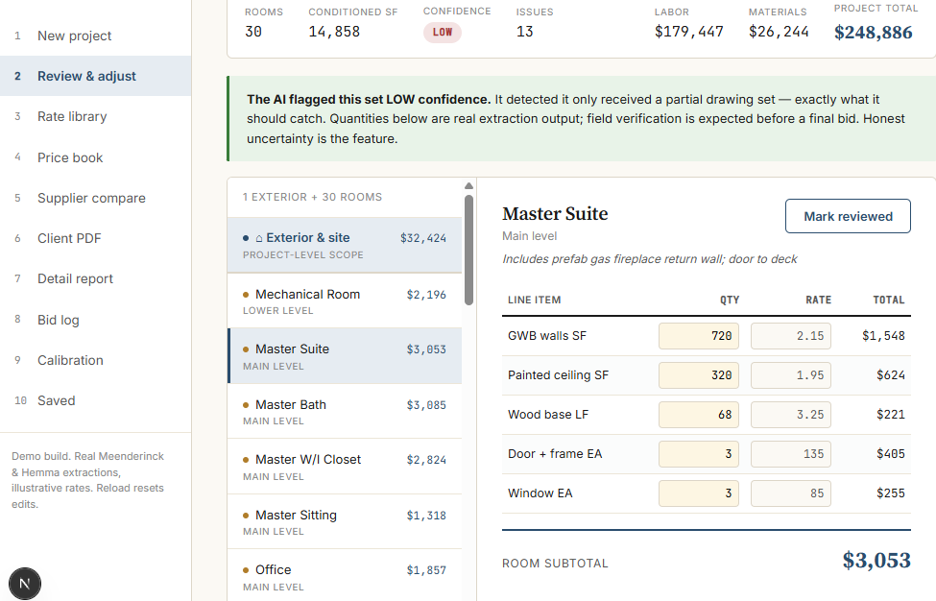
Task: Select Review & adjust in sidebar
Action: [95, 76]
